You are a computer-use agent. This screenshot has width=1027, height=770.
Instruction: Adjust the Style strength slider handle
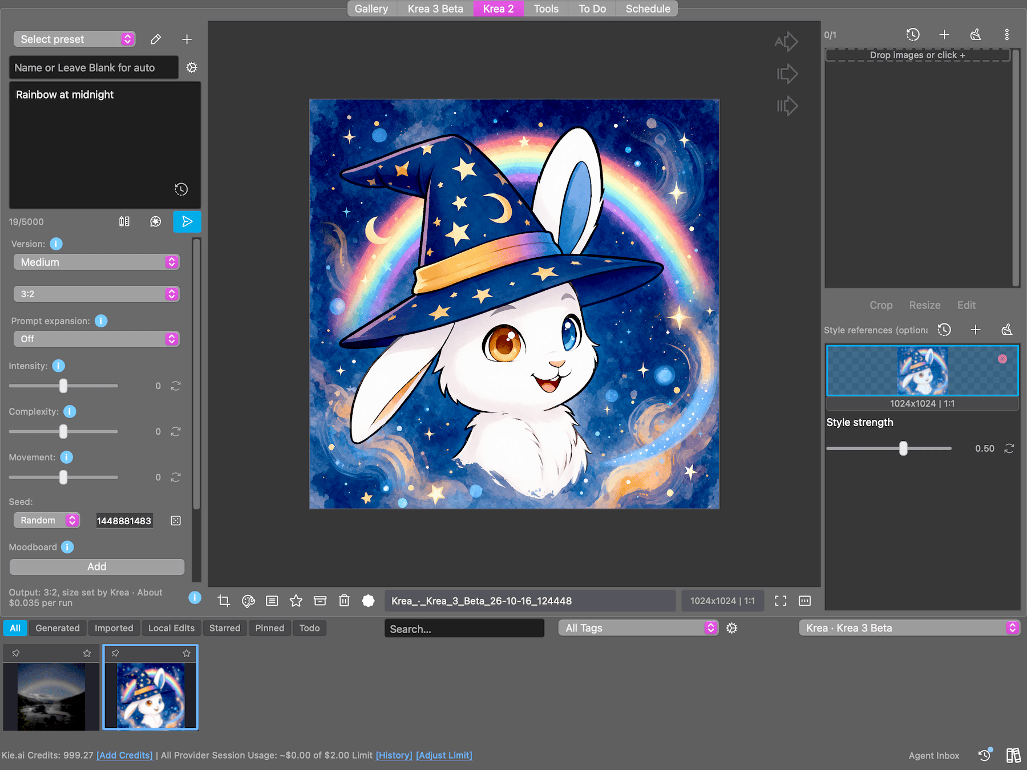[903, 449]
